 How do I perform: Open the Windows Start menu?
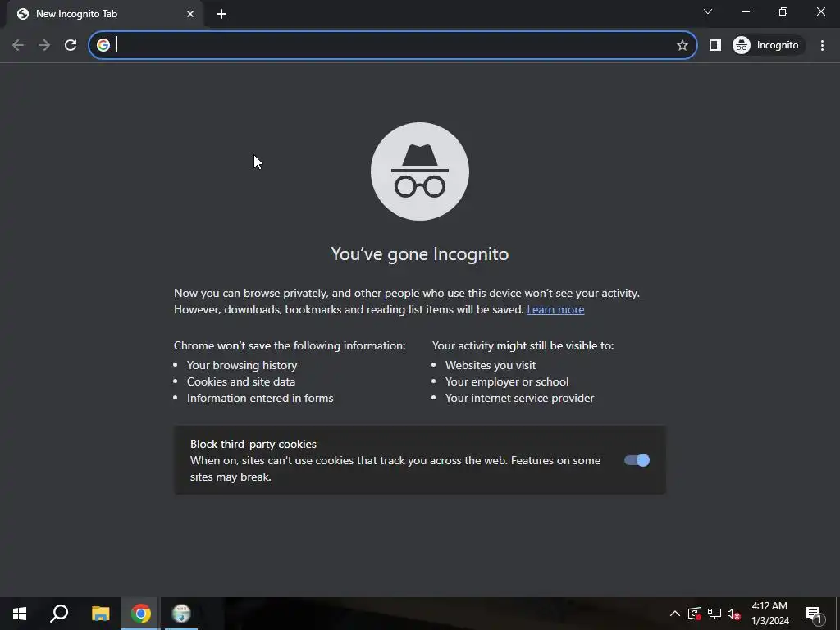click(x=20, y=614)
